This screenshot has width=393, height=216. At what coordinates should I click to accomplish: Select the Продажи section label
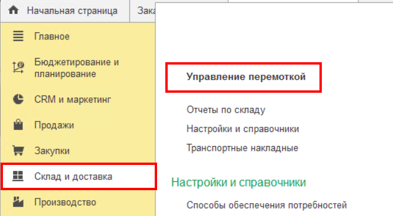coord(54,125)
